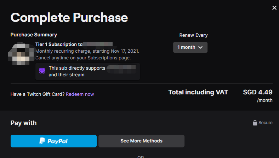The image size is (279, 158).
Task: Open See More Methods payment options
Action: coord(141,141)
